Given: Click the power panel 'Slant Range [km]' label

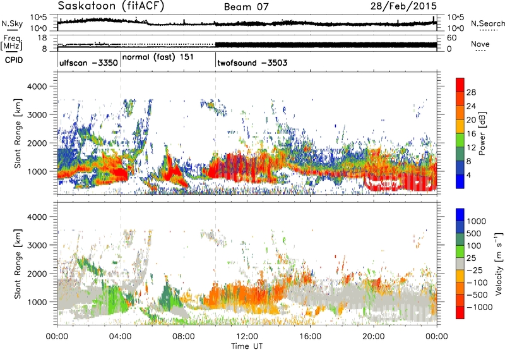Looking at the screenshot, I should [x=18, y=133].
